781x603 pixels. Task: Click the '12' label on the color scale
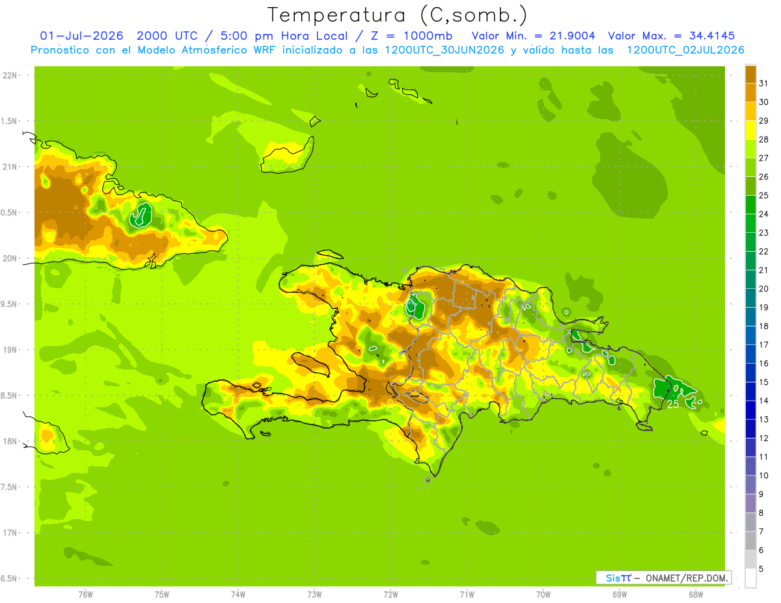(763, 438)
